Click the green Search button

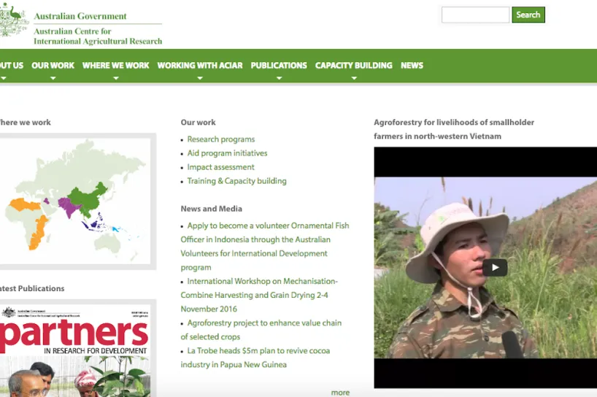(528, 15)
